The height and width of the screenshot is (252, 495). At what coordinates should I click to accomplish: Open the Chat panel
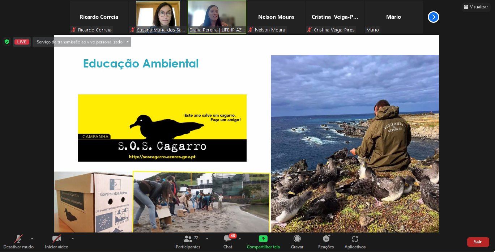pyautogui.click(x=228, y=239)
